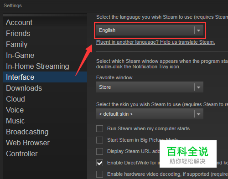Image resolution: width=228 pixels, height=179 pixels.
Task: Switch to Cloud settings
Action: pos(45,99)
